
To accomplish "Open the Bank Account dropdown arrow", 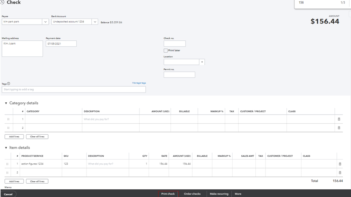I will tap(95, 22).
